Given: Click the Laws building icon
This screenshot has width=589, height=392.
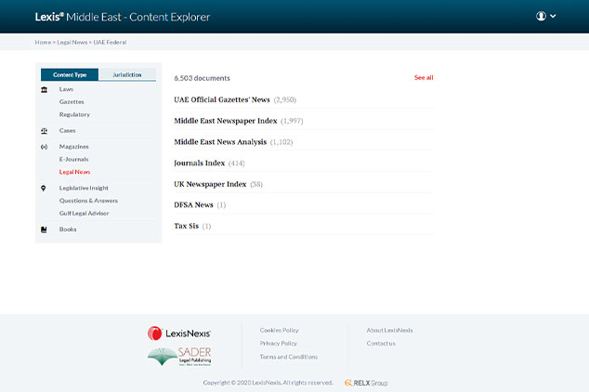Looking at the screenshot, I should (x=45, y=89).
